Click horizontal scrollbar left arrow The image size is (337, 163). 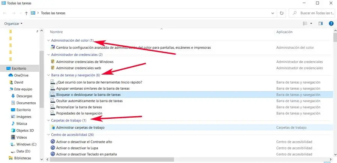point(48,159)
